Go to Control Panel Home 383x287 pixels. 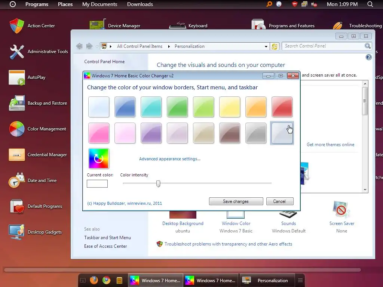104,62
